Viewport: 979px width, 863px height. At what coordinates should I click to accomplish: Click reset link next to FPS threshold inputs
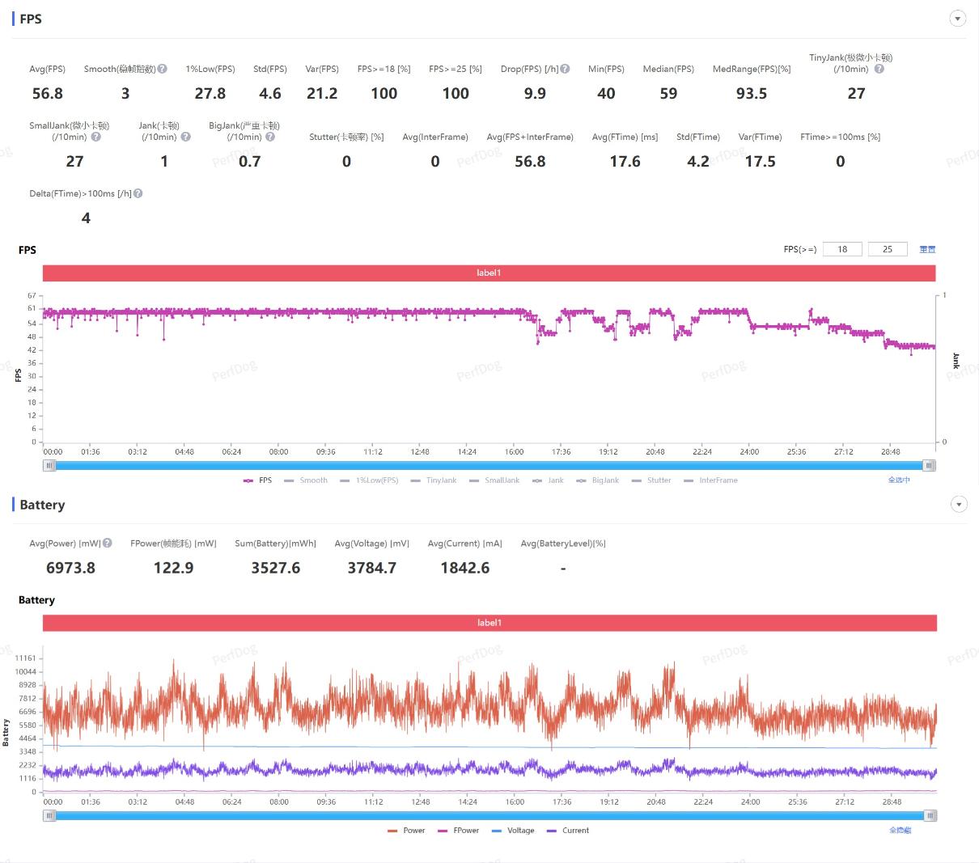(x=927, y=249)
